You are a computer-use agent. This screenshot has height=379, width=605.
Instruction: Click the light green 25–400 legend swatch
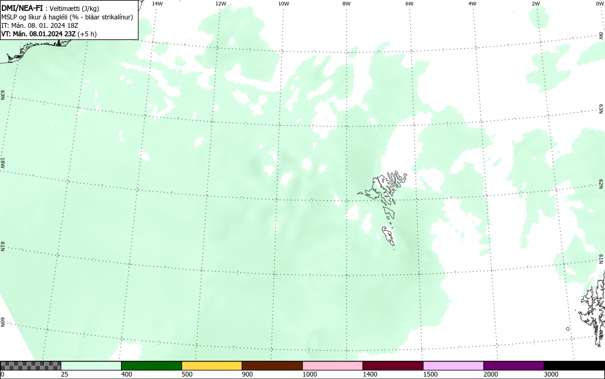[91, 366]
